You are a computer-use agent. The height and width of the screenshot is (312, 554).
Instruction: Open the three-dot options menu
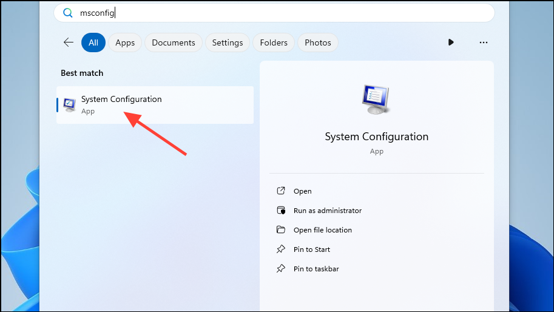tap(484, 42)
